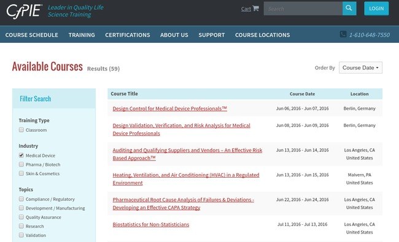
Task: Open Design Validation, Verification, and Risk Analysis course
Action: tap(182, 129)
